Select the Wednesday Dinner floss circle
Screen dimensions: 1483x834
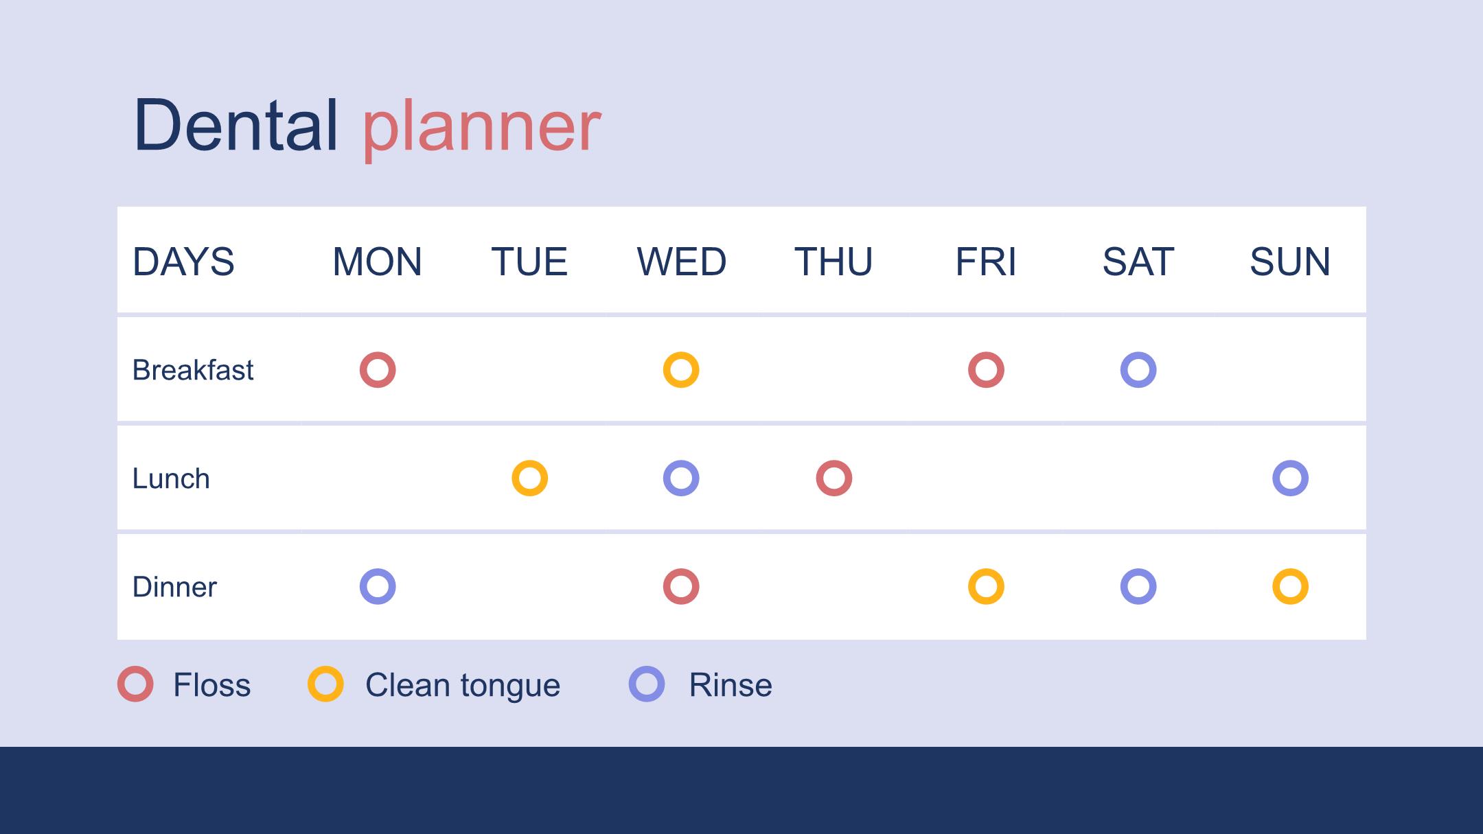[681, 586]
